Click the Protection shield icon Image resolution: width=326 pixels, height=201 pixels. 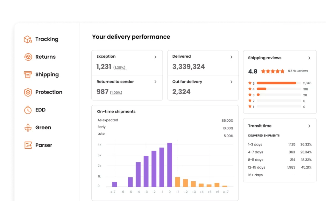pos(28,92)
